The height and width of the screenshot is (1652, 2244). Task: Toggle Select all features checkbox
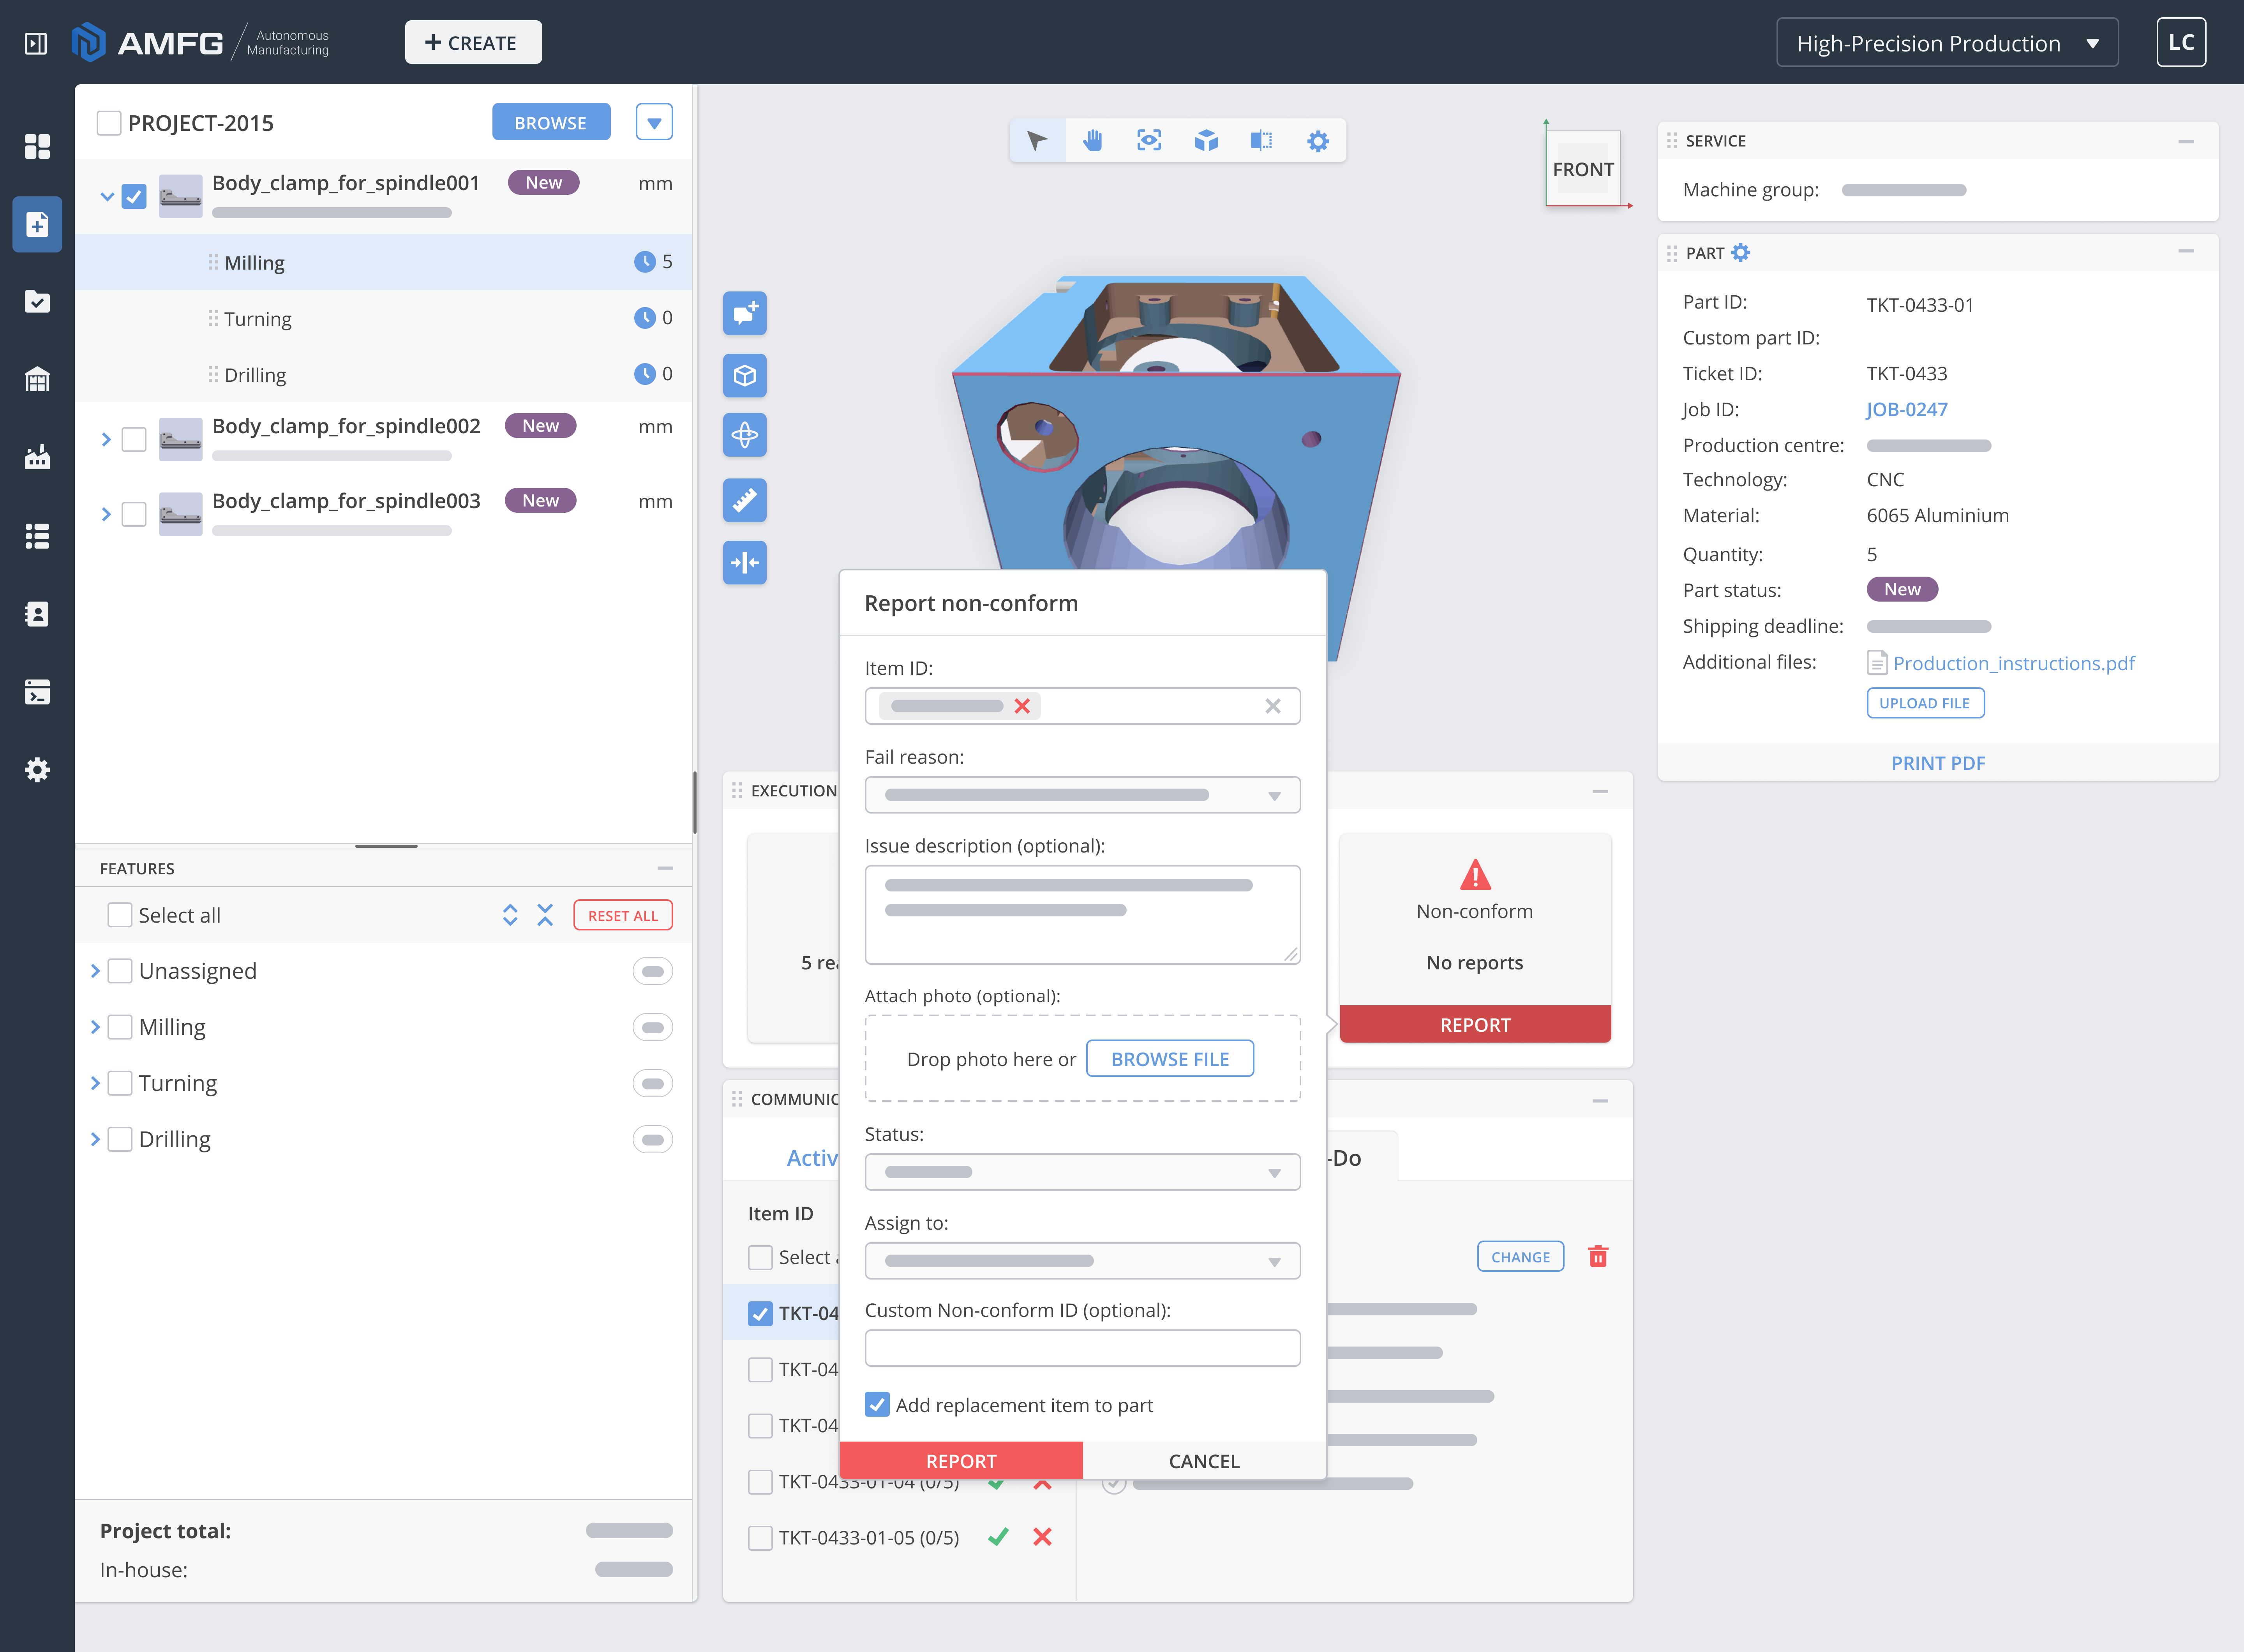(120, 915)
